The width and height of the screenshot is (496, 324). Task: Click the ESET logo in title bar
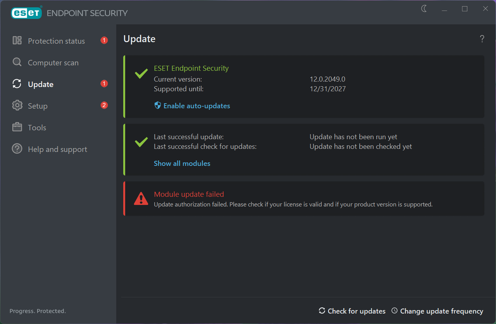tap(26, 13)
